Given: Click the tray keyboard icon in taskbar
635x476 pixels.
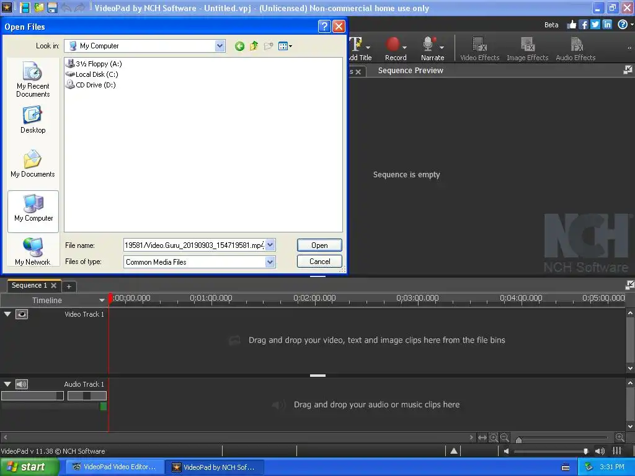Looking at the screenshot, I should [x=566, y=467].
